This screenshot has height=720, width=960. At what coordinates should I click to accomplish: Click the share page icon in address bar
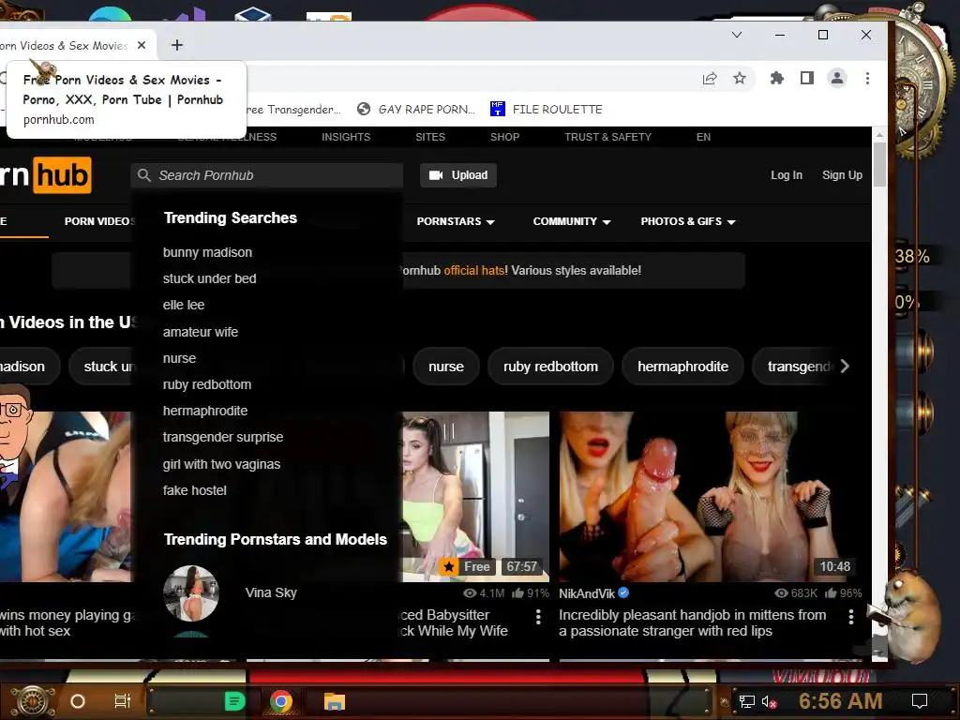(x=710, y=79)
